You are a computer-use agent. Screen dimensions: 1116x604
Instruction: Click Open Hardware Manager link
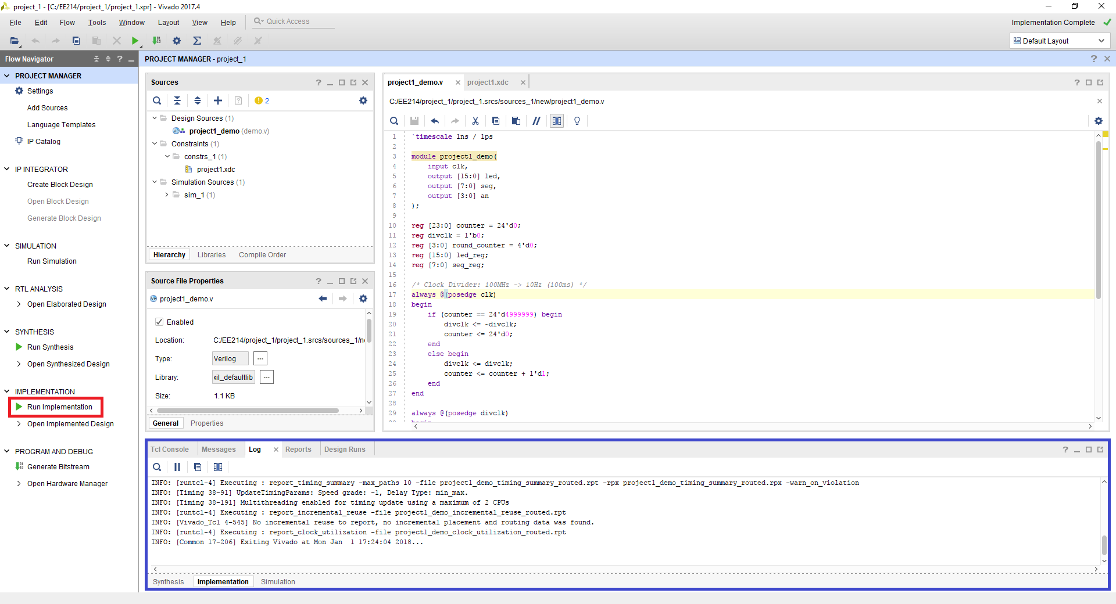pyautogui.click(x=67, y=484)
